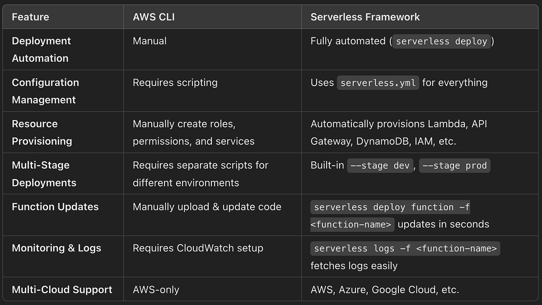
Task: Select the serverless deploy function -f snippet
Action: point(390,207)
